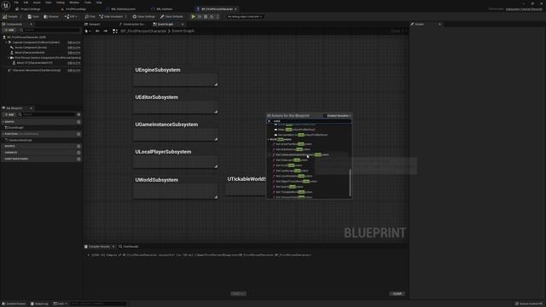Clear the action menu search box
Image resolution: width=546 pixels, height=307 pixels.
coord(269,121)
